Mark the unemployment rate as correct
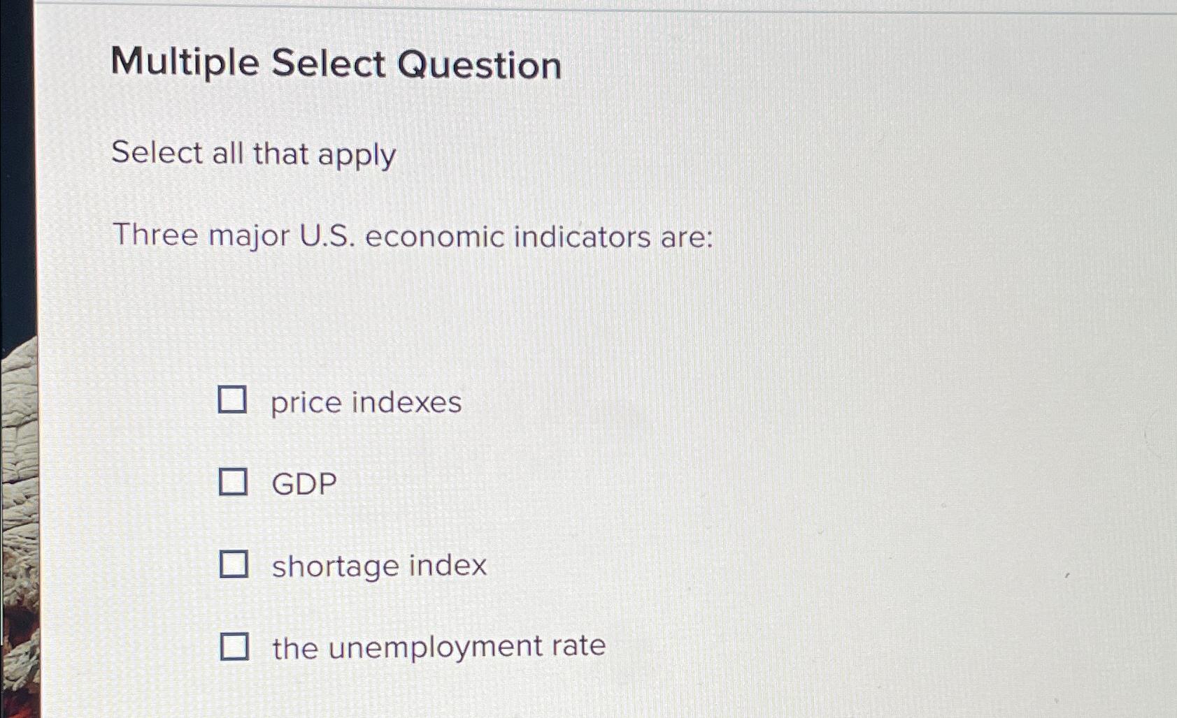Screen dimensions: 1177x718 [x=235, y=647]
